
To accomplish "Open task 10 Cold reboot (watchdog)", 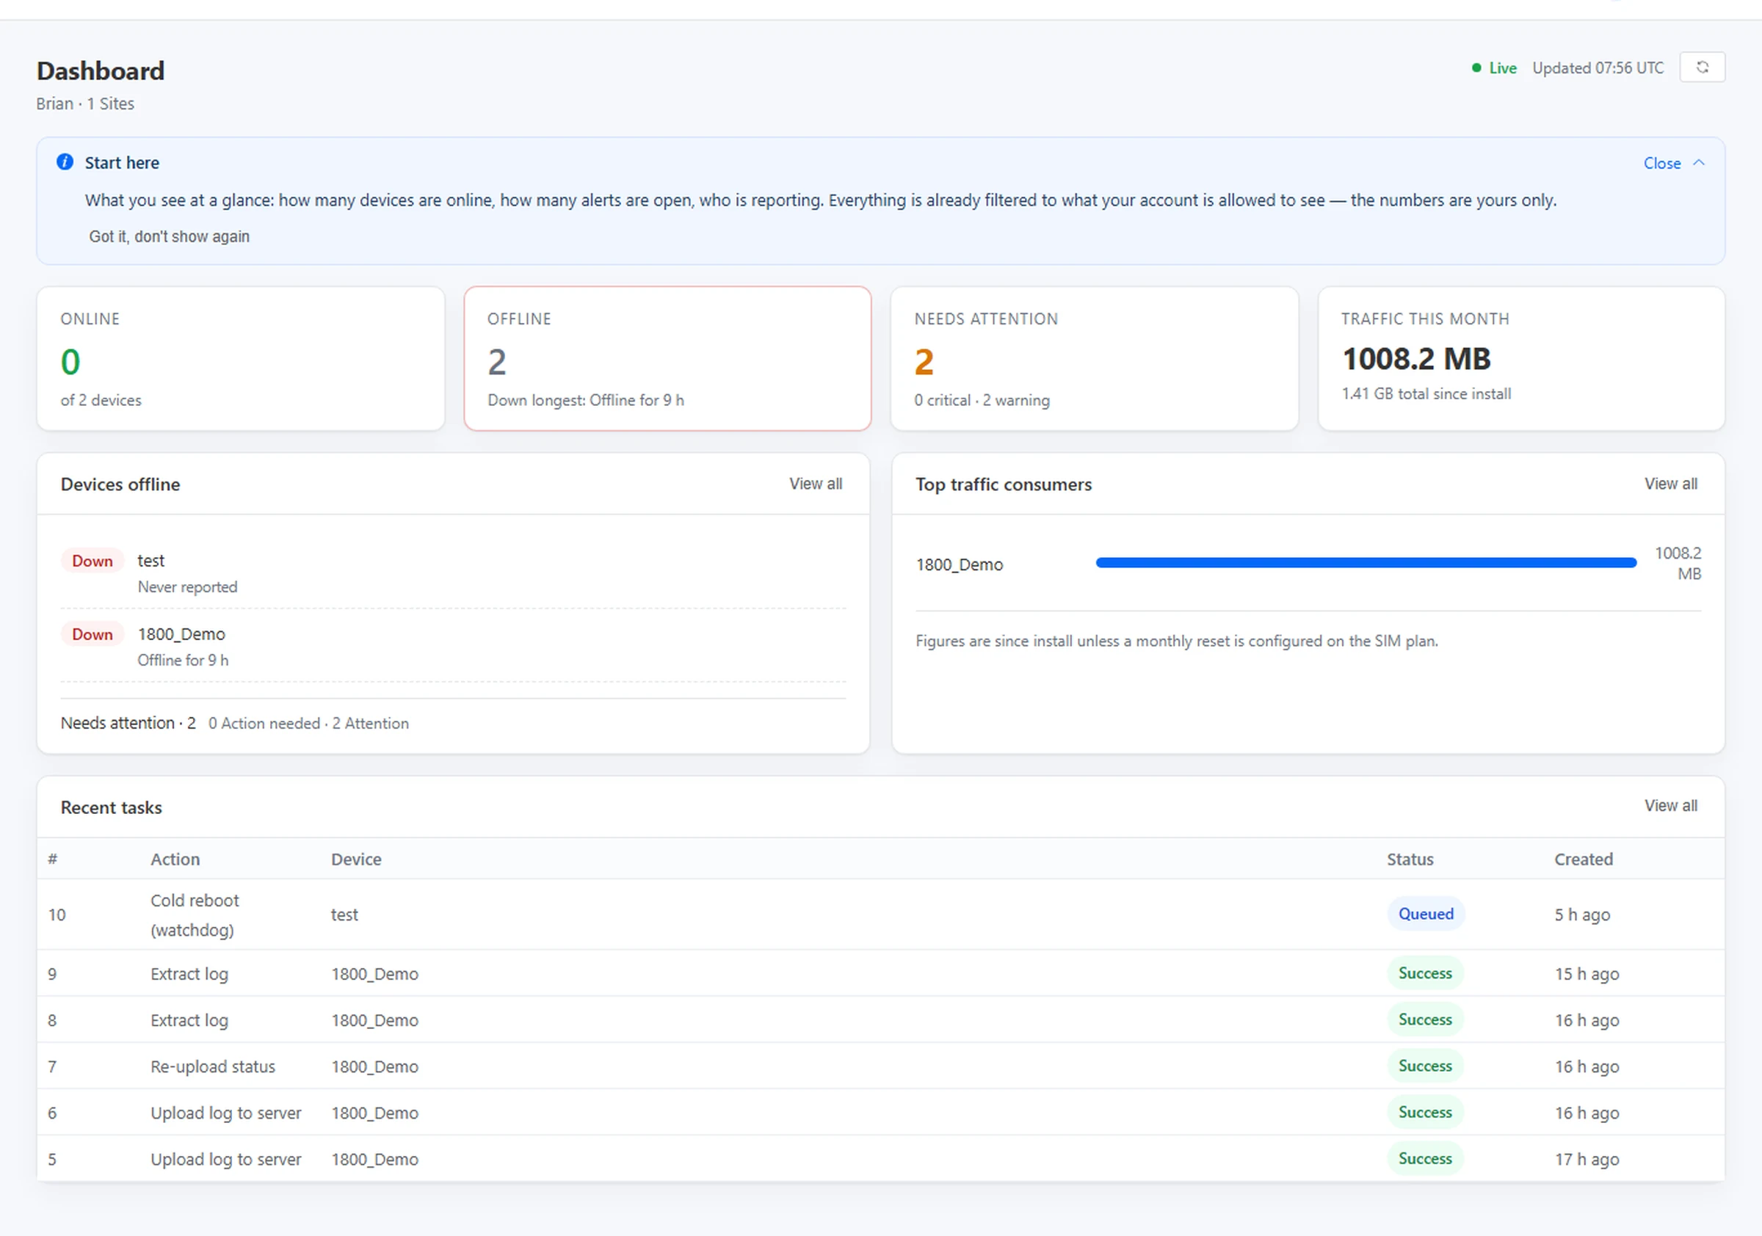I will click(880, 915).
